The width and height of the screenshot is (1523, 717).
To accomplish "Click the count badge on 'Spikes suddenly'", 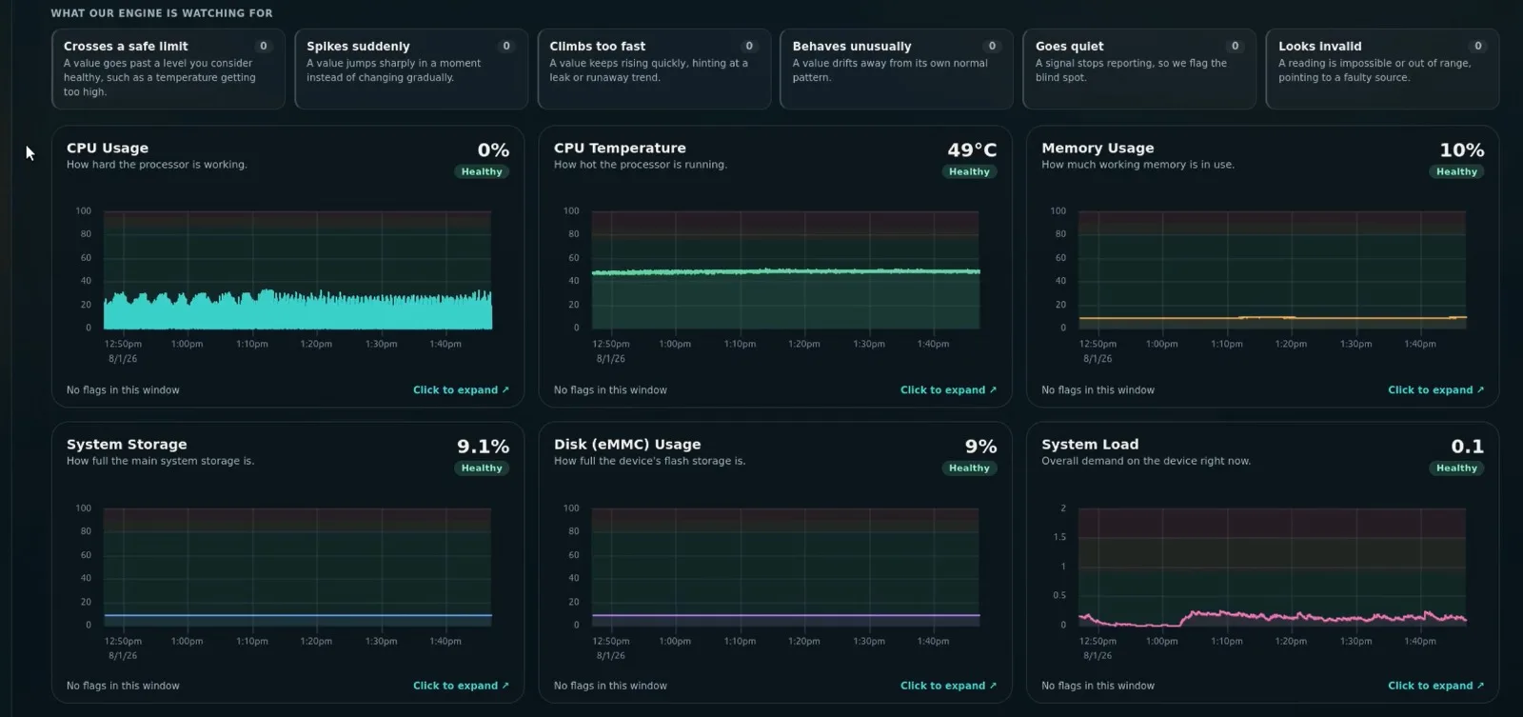I will [x=506, y=46].
